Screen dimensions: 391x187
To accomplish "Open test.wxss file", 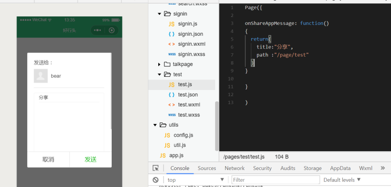I will pos(189,115).
